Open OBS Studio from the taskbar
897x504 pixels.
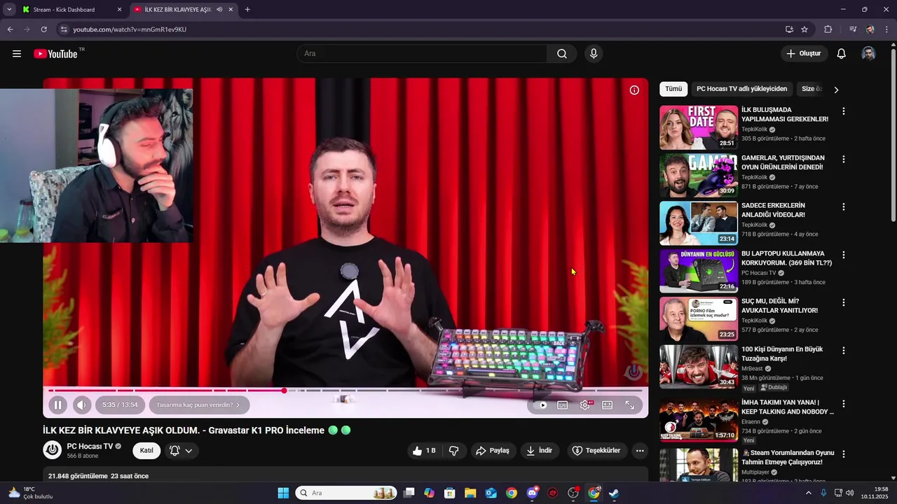coord(573,493)
